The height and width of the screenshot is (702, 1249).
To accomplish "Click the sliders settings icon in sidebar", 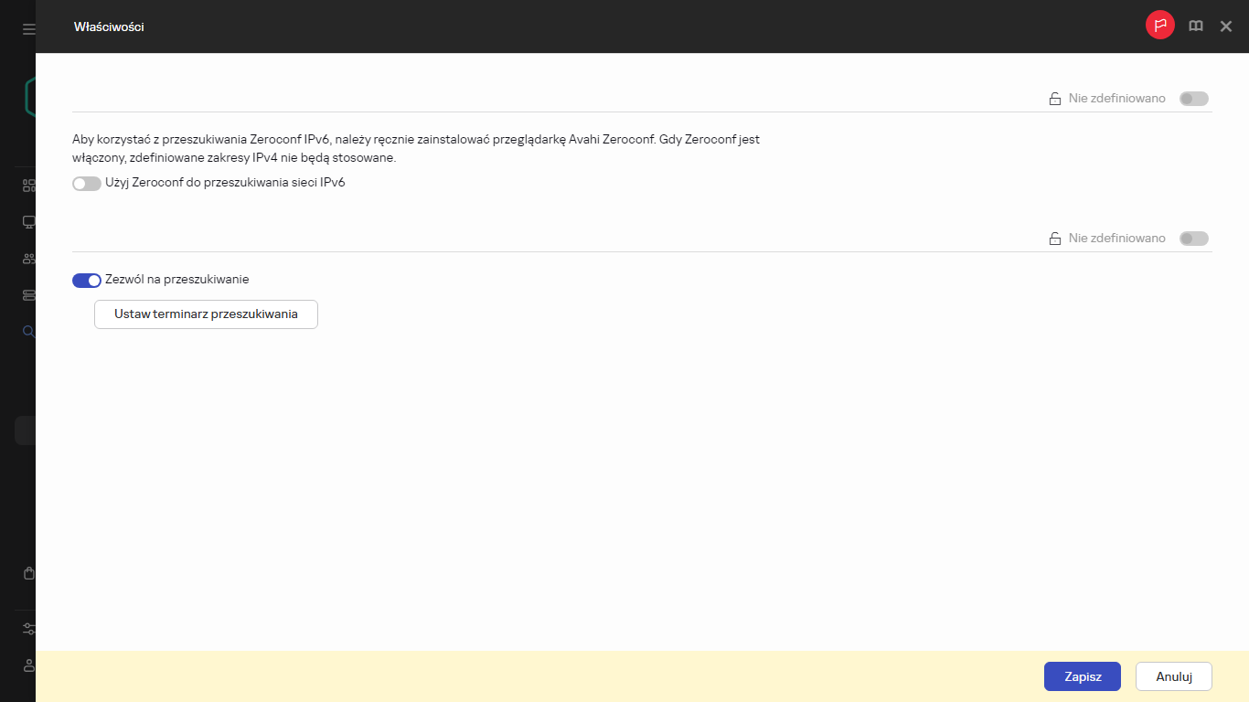I will coord(28,629).
